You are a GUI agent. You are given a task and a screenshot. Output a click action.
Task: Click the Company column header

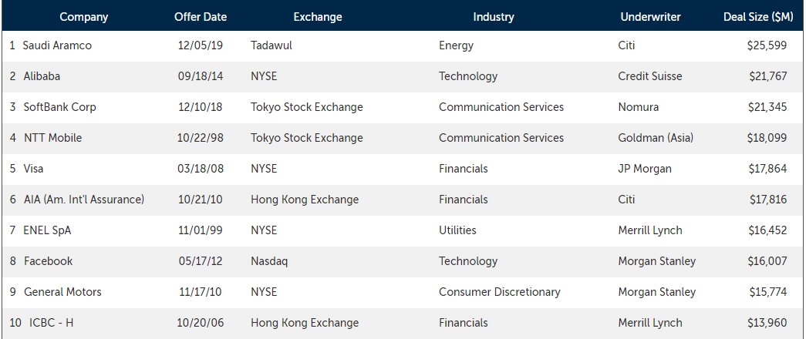(84, 16)
